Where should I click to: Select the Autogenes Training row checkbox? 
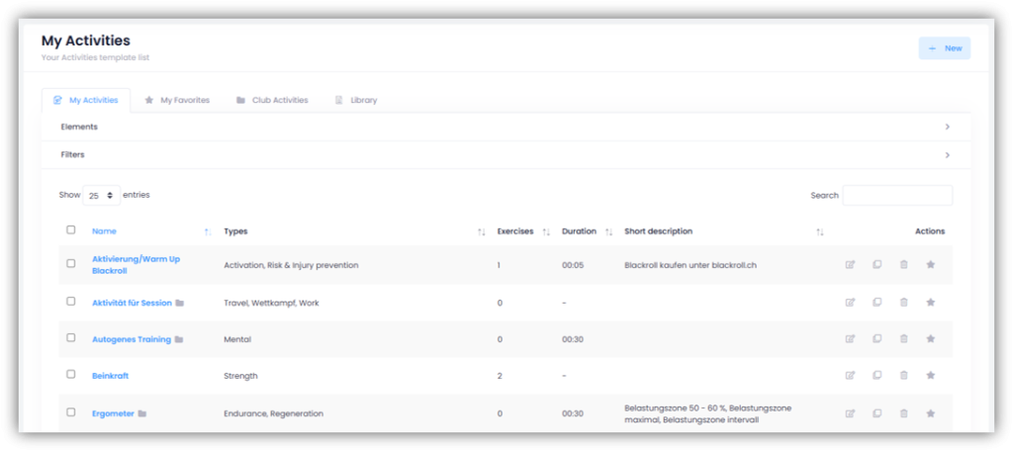click(x=70, y=338)
